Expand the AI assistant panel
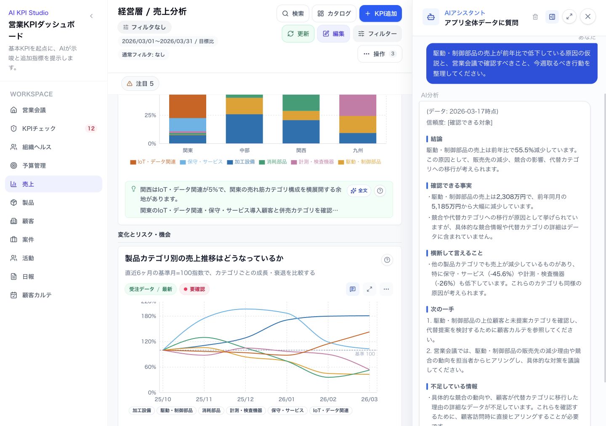Viewport: 606px width, 426px height. pyautogui.click(x=569, y=16)
